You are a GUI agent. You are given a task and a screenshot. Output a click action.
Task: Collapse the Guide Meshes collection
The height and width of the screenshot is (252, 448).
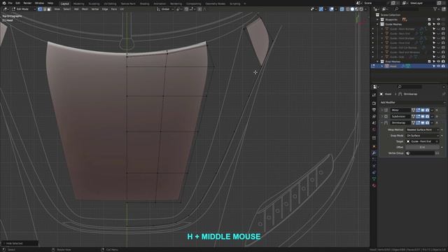[x=378, y=24]
